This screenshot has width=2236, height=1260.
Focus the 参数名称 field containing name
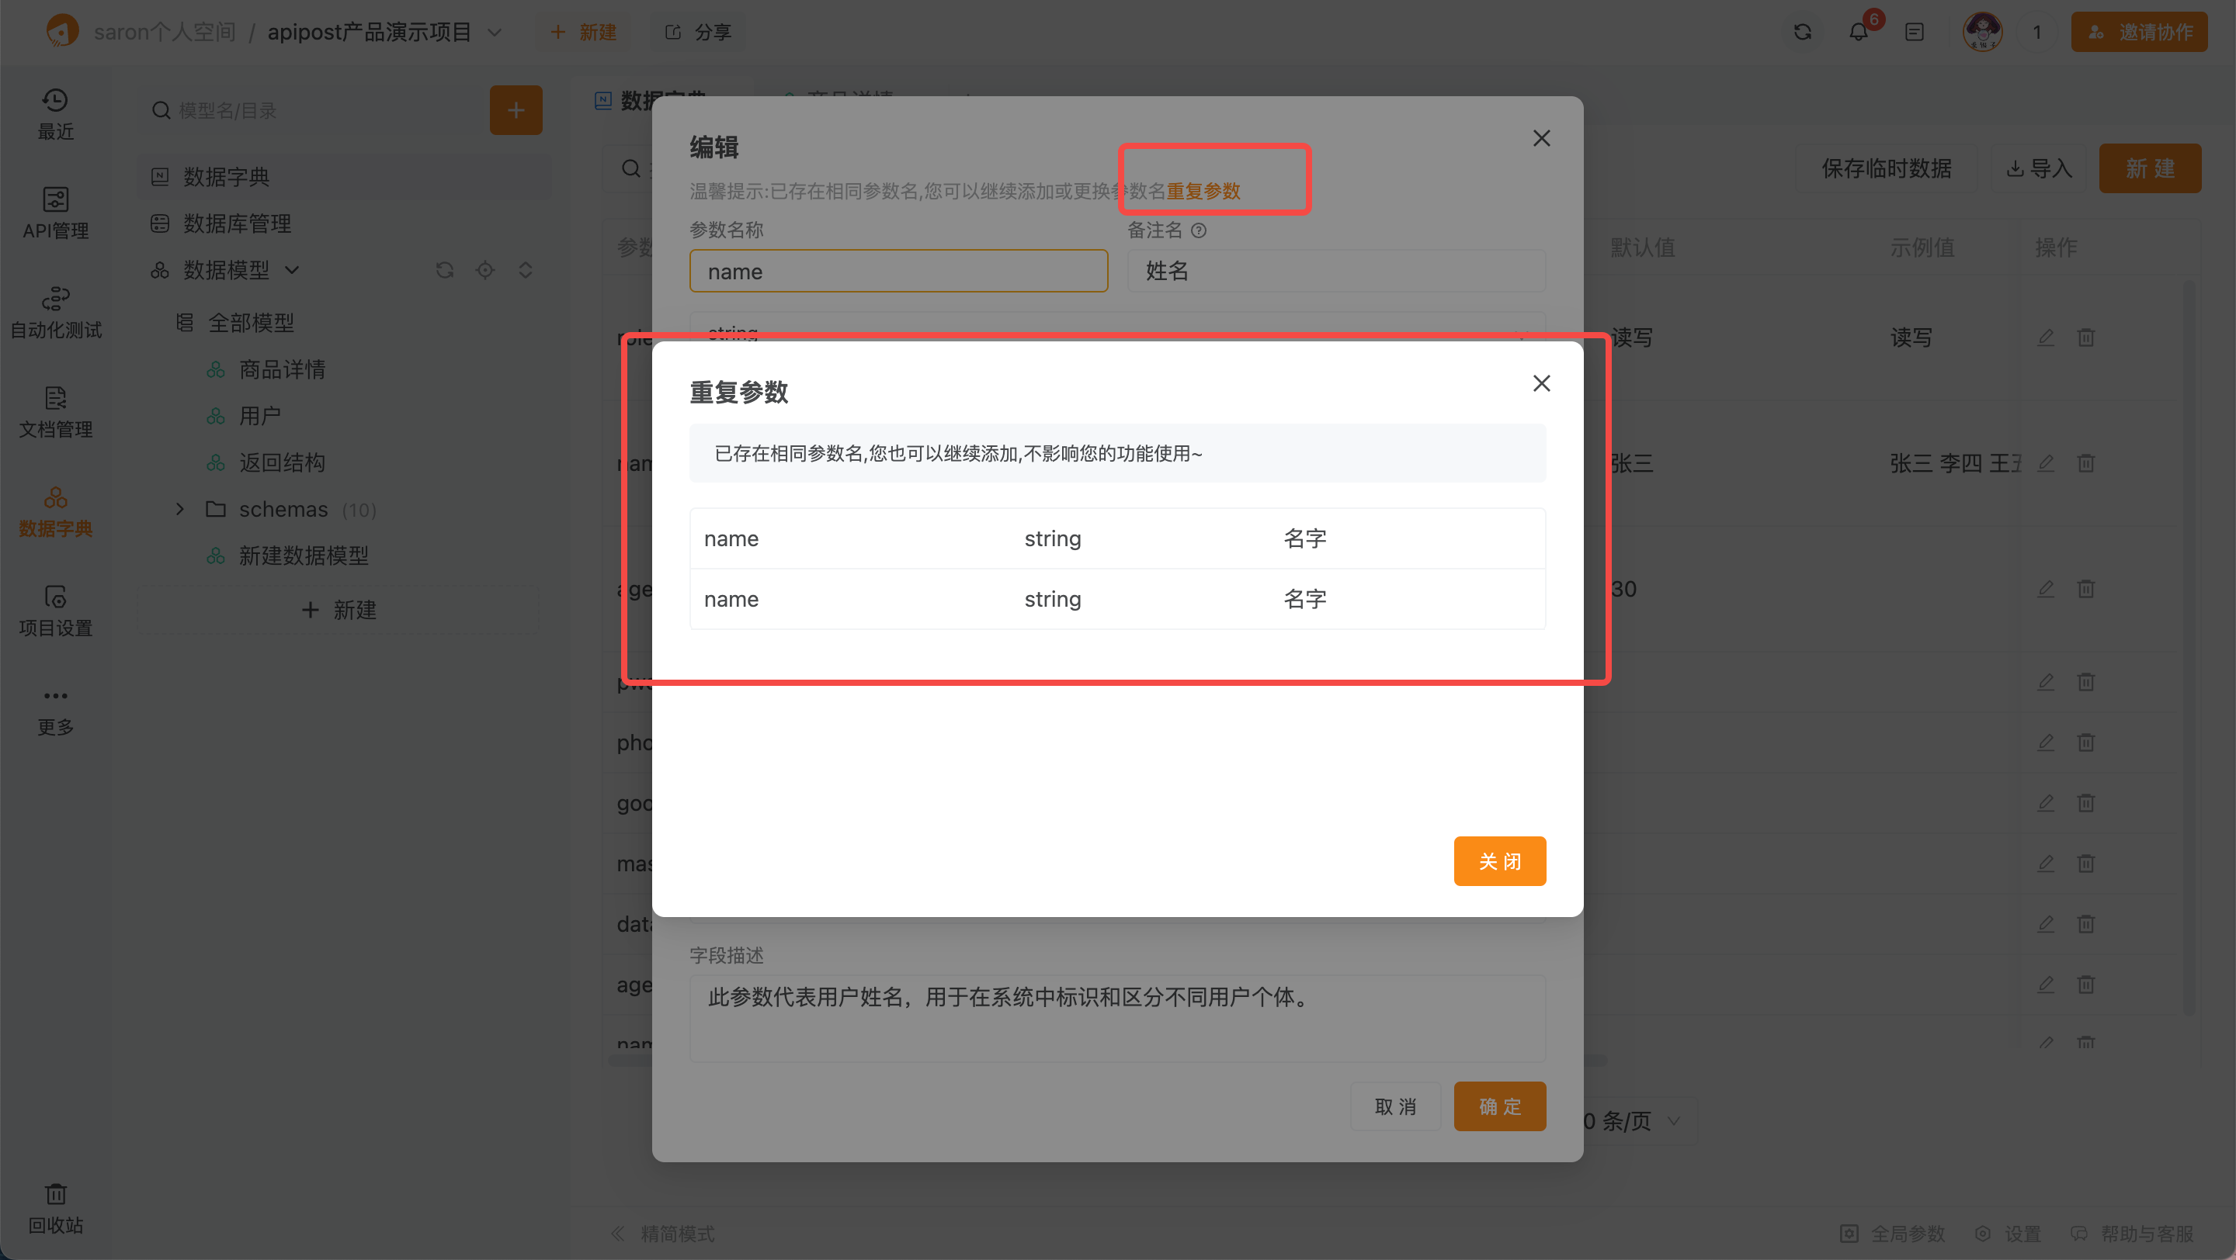(898, 272)
